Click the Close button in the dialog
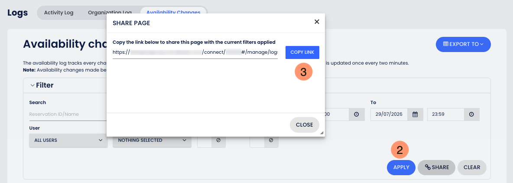This screenshot has height=183, width=513. (304, 125)
